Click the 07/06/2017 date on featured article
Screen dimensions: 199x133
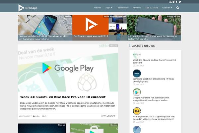point(26,116)
